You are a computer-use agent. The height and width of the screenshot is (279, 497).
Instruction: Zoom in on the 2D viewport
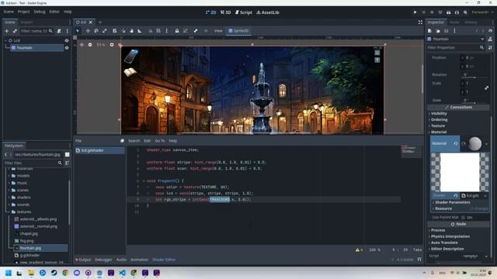point(112,45)
